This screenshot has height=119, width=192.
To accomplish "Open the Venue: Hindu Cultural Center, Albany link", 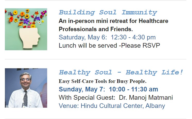I will 112,106.
